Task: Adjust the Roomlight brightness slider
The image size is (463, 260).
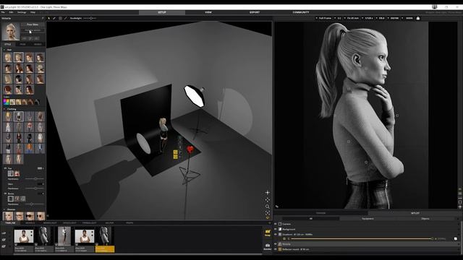Action: [90, 18]
